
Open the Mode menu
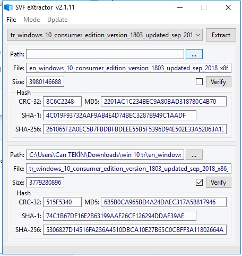click(x=32, y=20)
